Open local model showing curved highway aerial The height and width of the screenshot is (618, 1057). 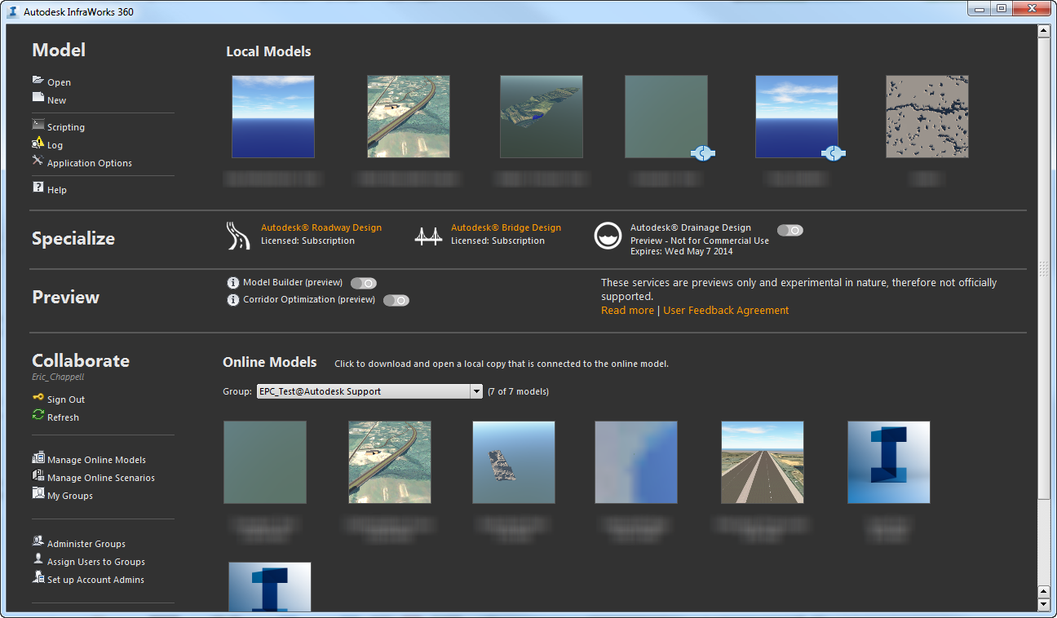pyautogui.click(x=409, y=117)
